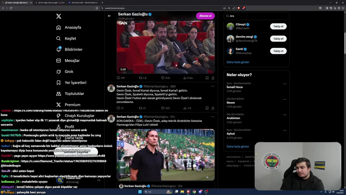Image resolution: width=346 pixels, height=195 pixels.
Task: Open more menu on the 28d tweet
Action: (213, 86)
